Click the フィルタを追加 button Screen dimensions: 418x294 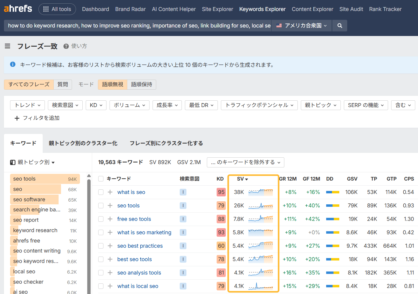point(36,118)
